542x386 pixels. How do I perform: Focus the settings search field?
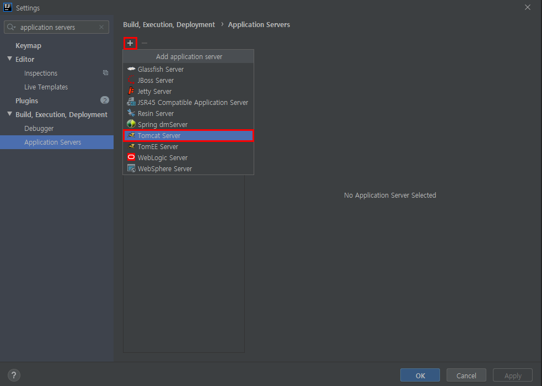tap(57, 27)
